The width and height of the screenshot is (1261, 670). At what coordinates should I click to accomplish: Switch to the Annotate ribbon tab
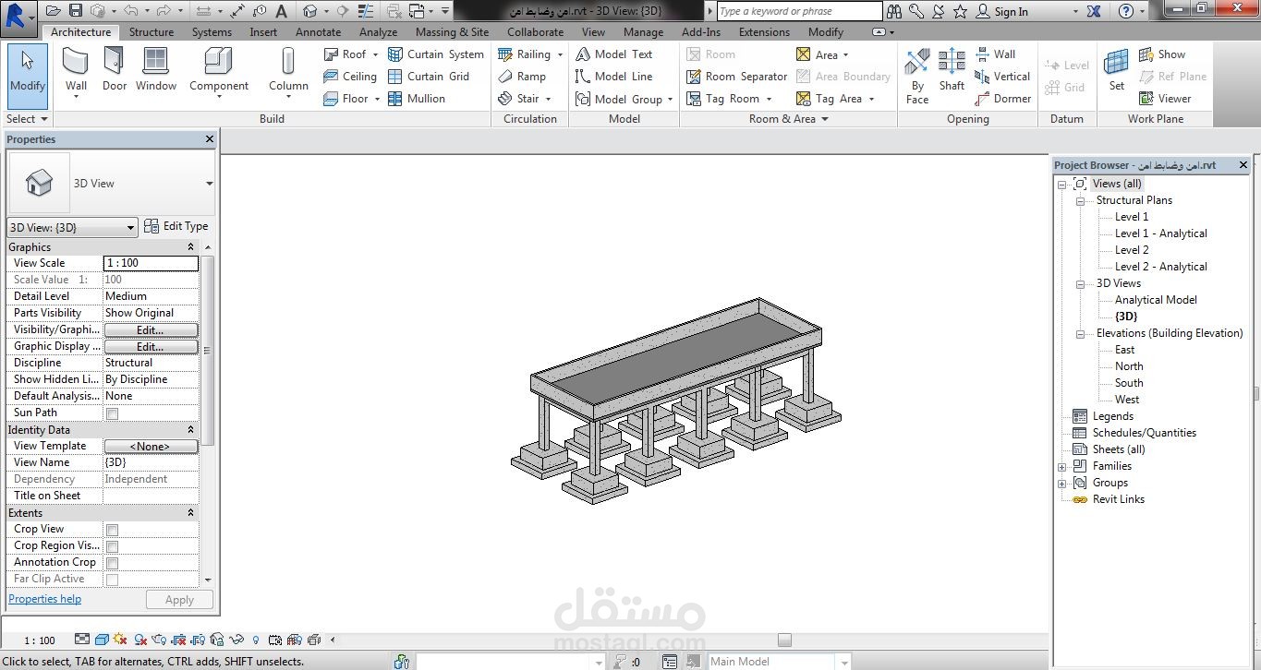point(318,32)
